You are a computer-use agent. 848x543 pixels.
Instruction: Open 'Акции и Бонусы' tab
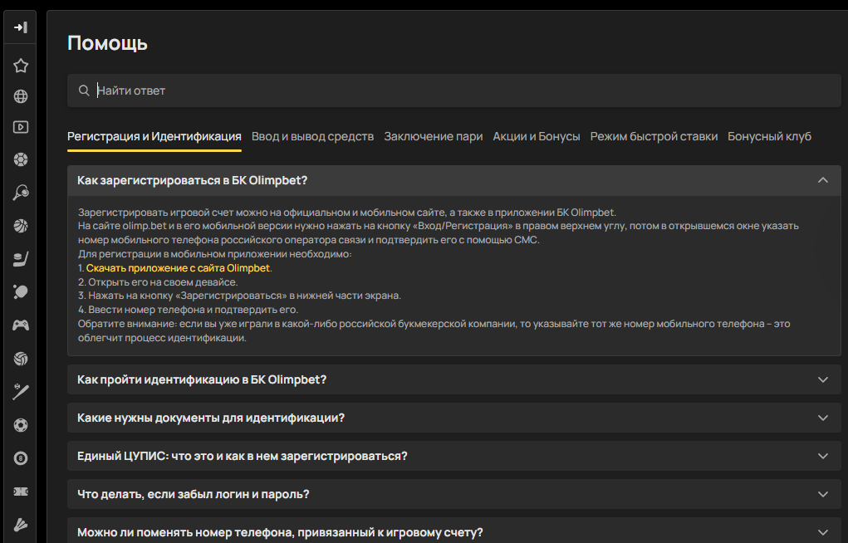pyautogui.click(x=537, y=136)
